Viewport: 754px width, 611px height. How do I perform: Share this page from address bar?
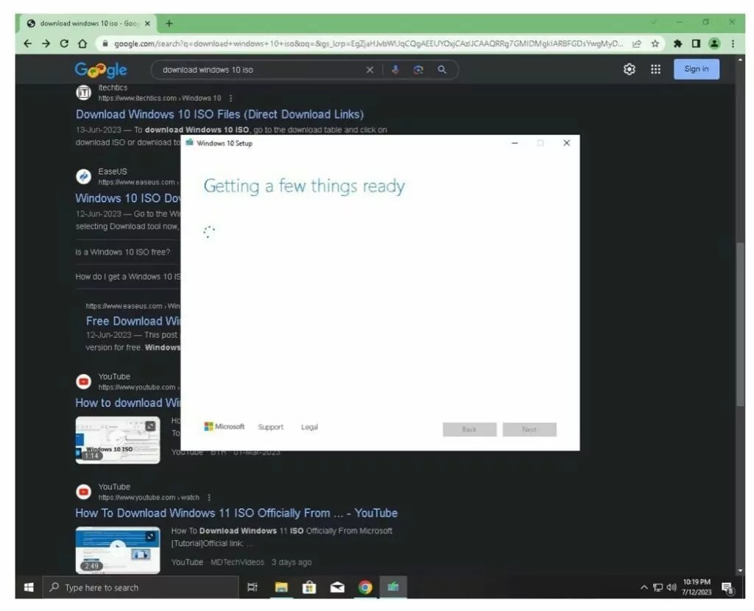[x=637, y=43]
